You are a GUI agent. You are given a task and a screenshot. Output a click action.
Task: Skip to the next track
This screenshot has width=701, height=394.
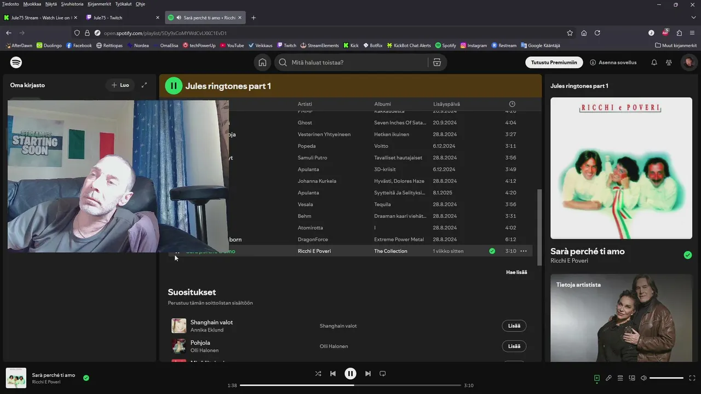pos(368,374)
